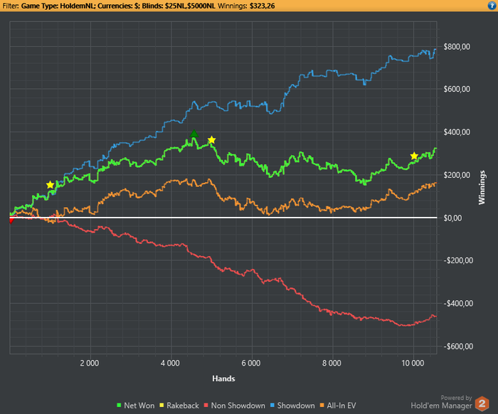Click the green Net Won legend swatch

pos(119,405)
